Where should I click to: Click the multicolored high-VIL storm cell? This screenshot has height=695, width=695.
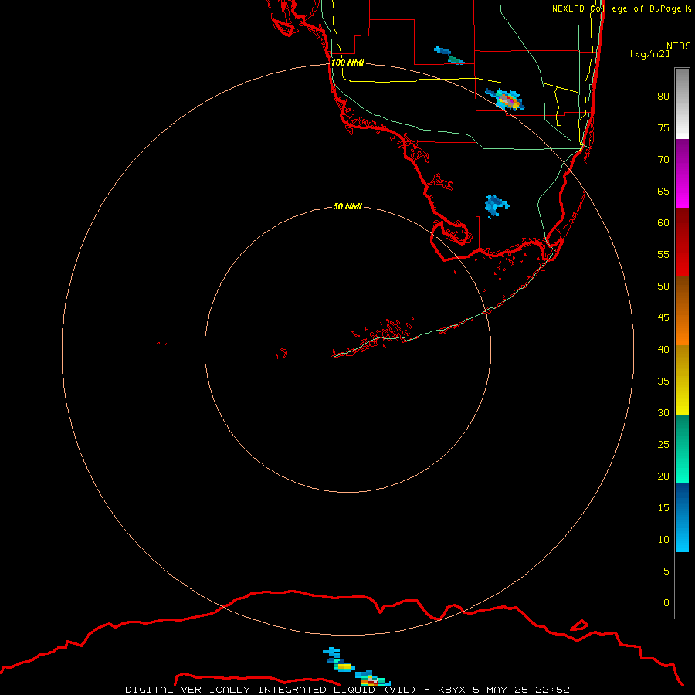505,100
